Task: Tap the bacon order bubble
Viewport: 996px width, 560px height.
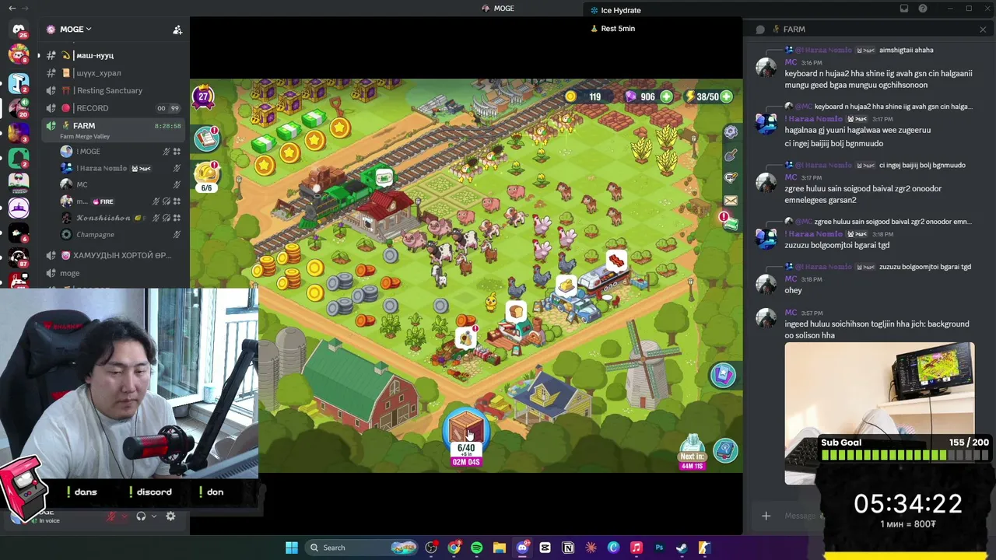Action: tap(616, 261)
